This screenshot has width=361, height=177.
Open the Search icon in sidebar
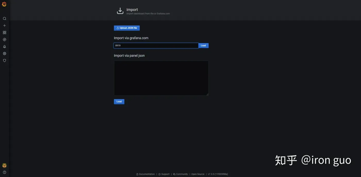tap(4, 19)
